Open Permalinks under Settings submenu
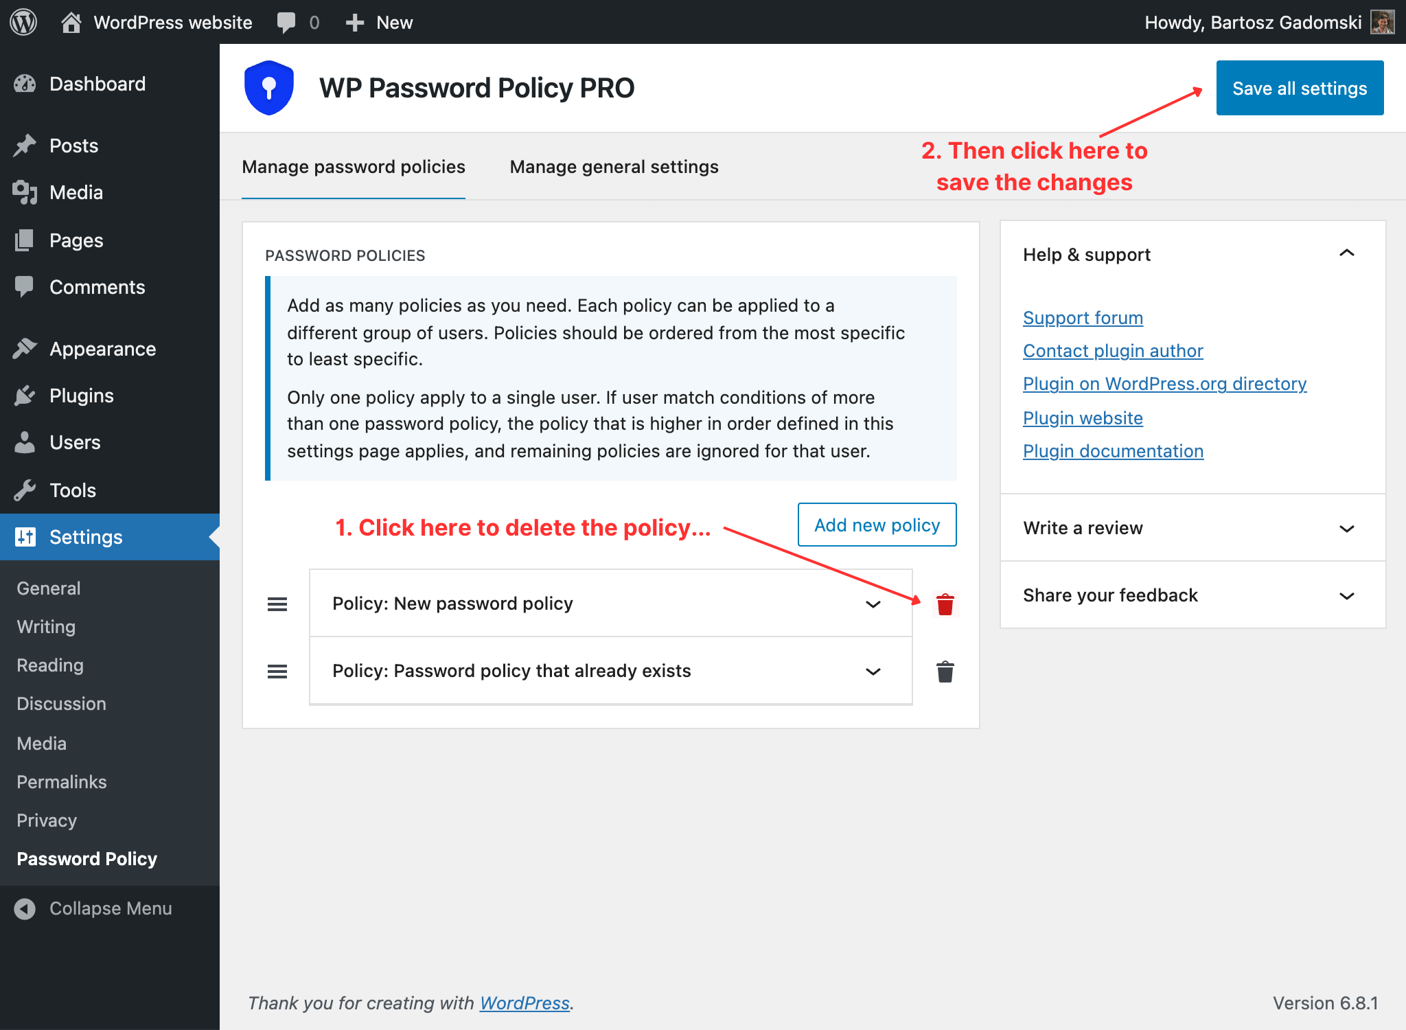Image resolution: width=1406 pixels, height=1030 pixels. tap(62, 782)
